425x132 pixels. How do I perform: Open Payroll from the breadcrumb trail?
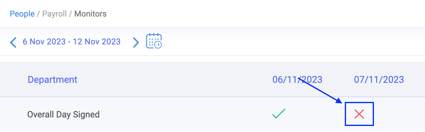point(54,14)
